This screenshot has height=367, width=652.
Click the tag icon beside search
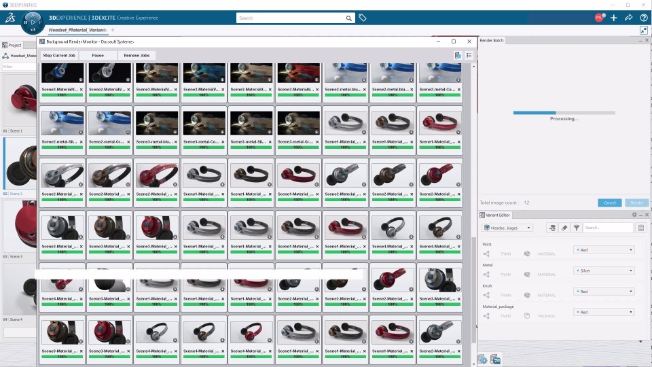(363, 18)
